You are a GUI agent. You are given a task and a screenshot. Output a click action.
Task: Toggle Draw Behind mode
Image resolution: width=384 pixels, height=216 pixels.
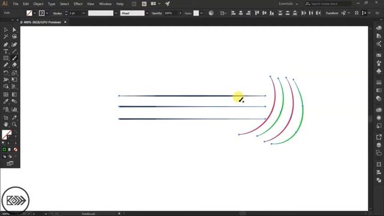pos(10,156)
